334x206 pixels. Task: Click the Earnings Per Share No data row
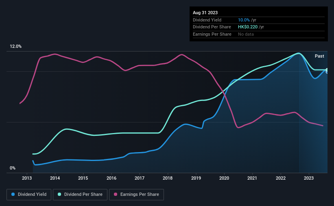259,34
